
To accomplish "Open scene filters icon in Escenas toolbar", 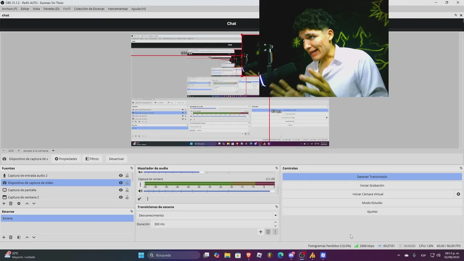I will [19, 237].
